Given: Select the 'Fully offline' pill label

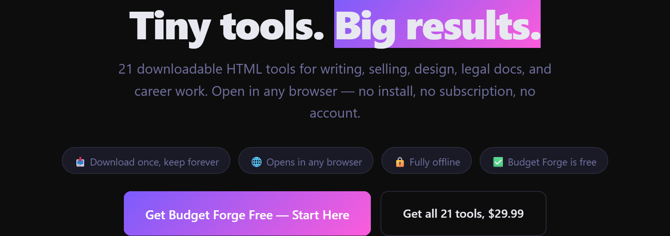Looking at the screenshot, I should click(x=435, y=162).
